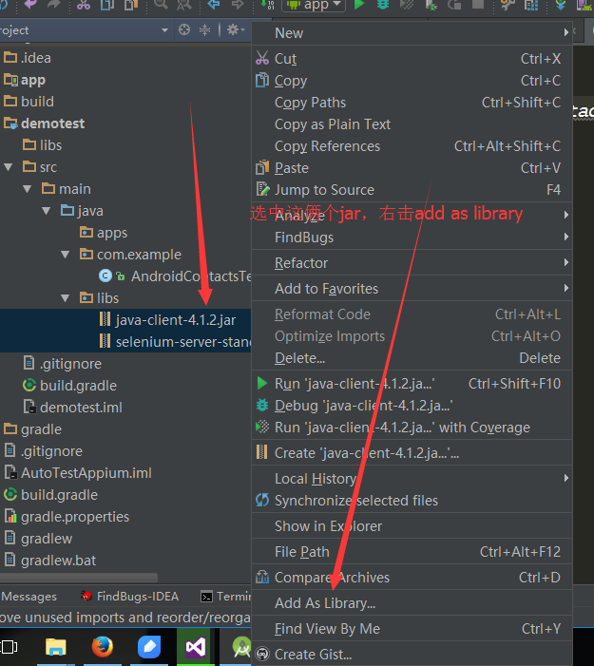Click the Cut scissors icon in the toolbar
Image resolution: width=594 pixels, height=666 pixels.
pyautogui.click(x=84, y=4)
